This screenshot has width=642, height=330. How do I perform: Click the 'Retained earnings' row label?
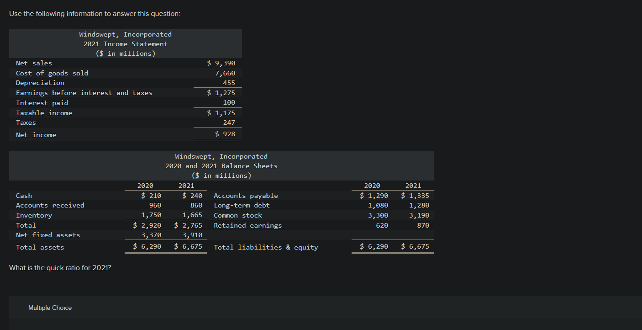click(x=248, y=225)
